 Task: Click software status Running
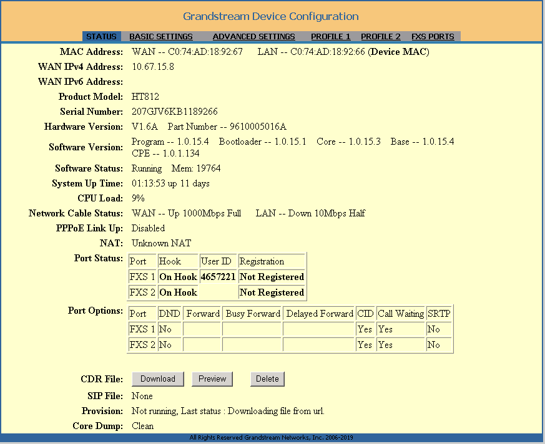coord(147,168)
